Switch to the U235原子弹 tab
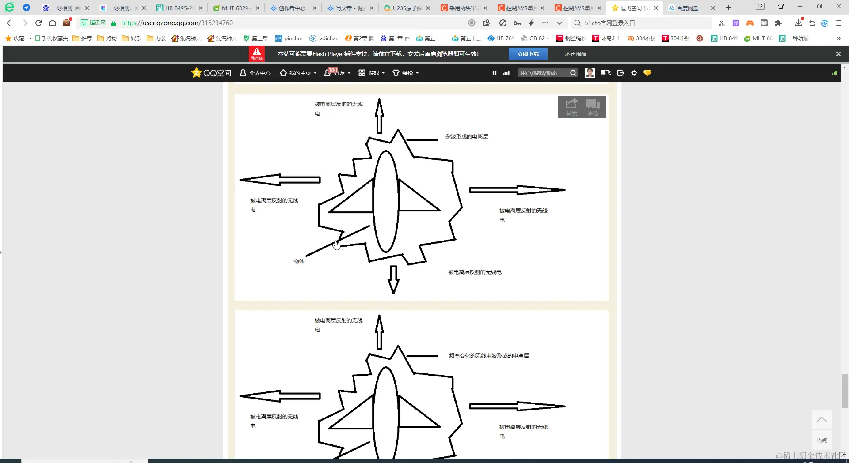Image resolution: width=849 pixels, height=463 pixels. pos(407,8)
